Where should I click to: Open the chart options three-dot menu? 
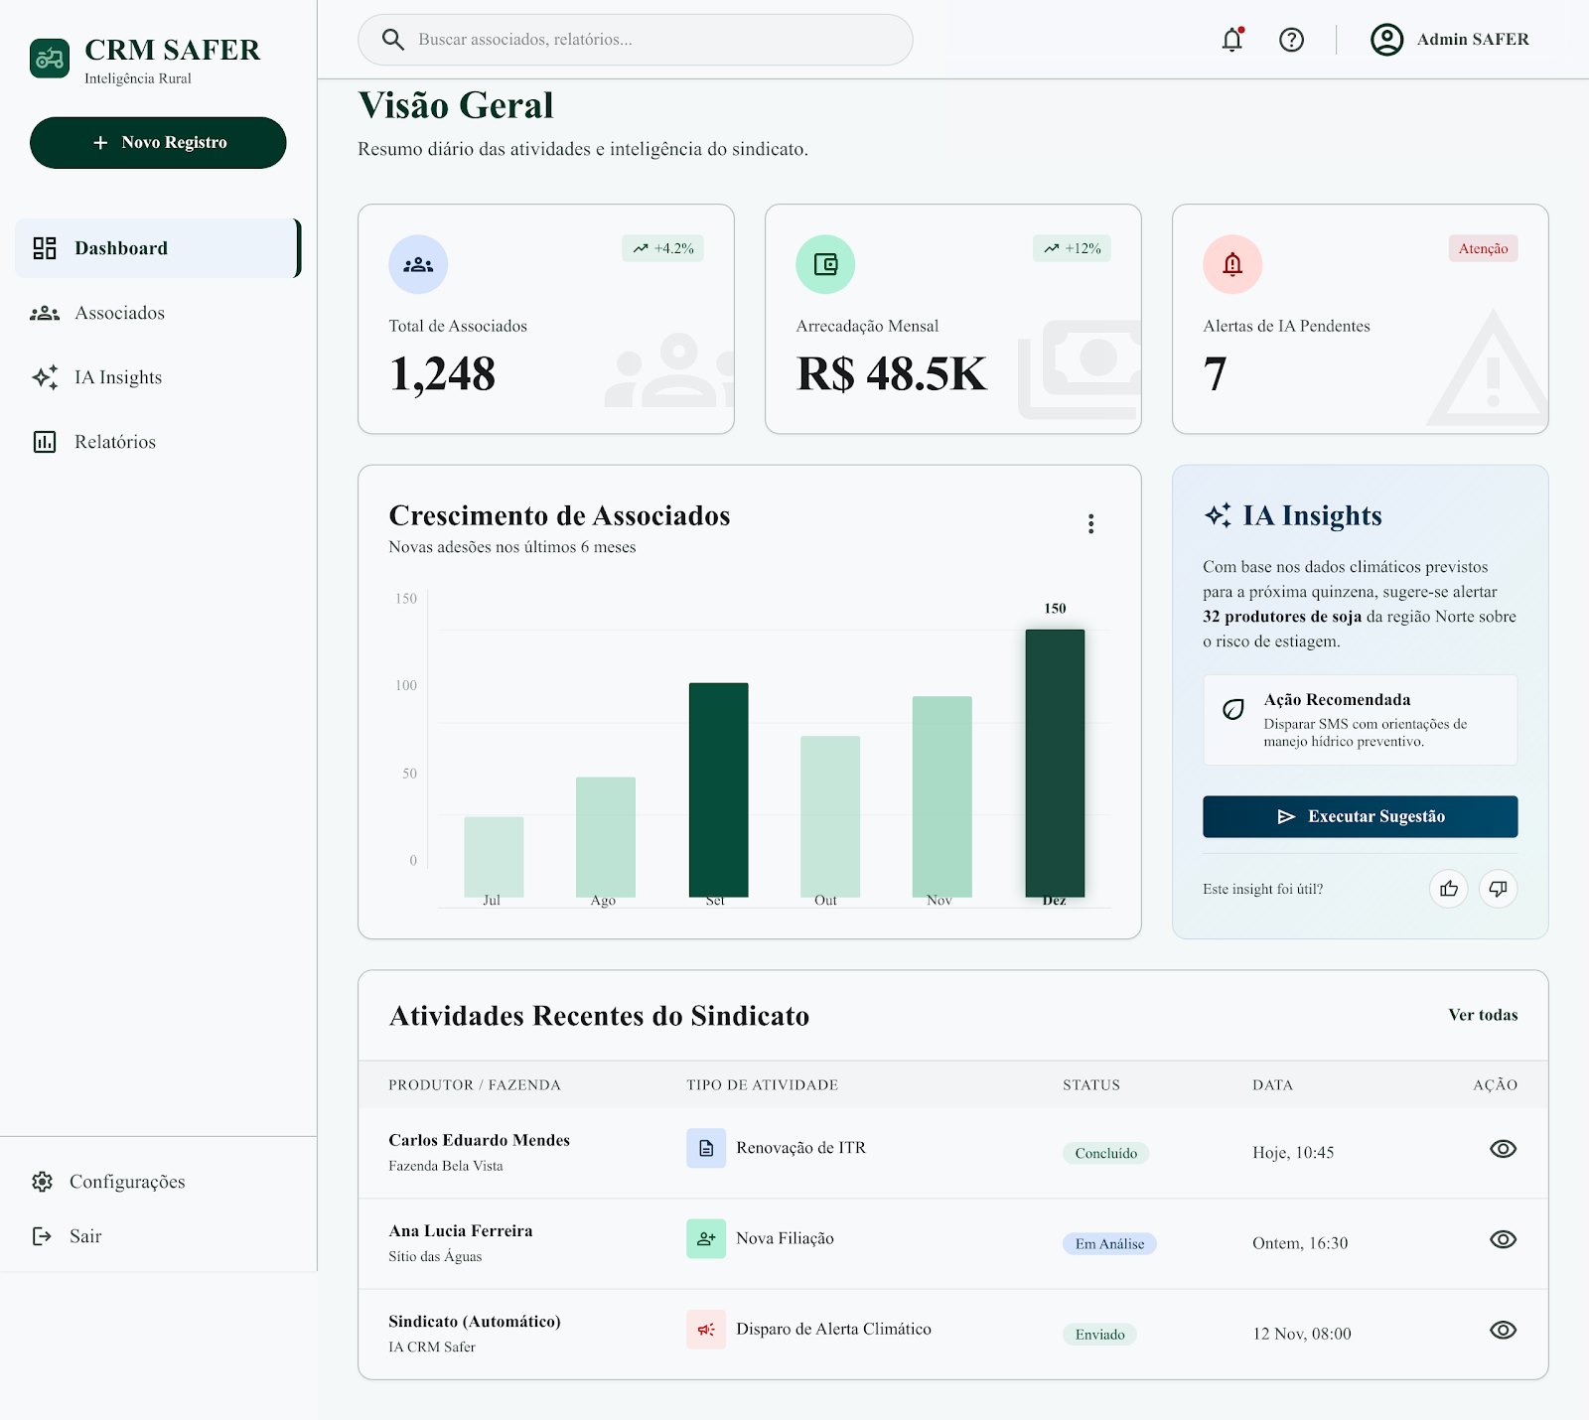(x=1091, y=524)
